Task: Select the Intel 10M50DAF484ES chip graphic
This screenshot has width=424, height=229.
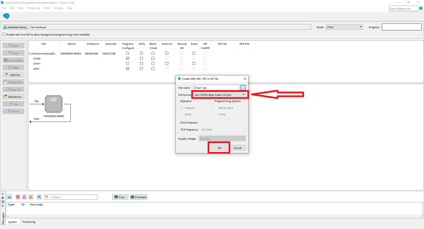Action: pos(53,104)
